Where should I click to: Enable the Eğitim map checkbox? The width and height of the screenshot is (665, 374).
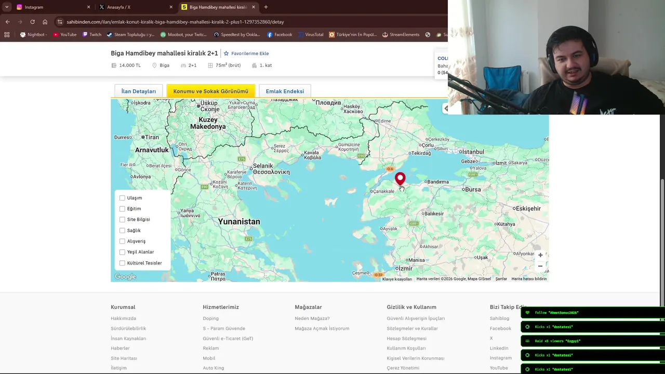point(122,209)
